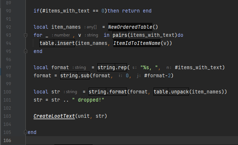Image resolution: width=238 pixels, height=145 pixels.
Task: Click the fold end marker on line 95
Action: click(x=26, y=51)
